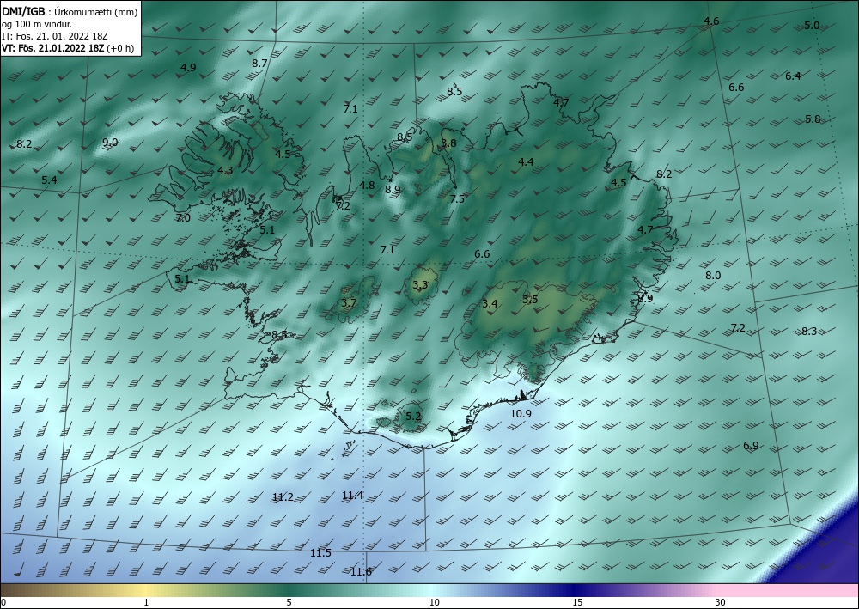Image resolution: width=859 pixels, height=609 pixels.
Task: Click the 3.8 value on the map
Action: pos(448,143)
